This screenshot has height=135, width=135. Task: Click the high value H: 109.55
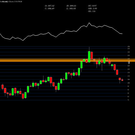coord(71,6)
